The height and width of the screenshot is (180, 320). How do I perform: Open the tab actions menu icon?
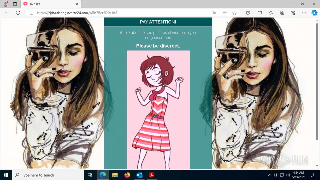coord(15,4)
